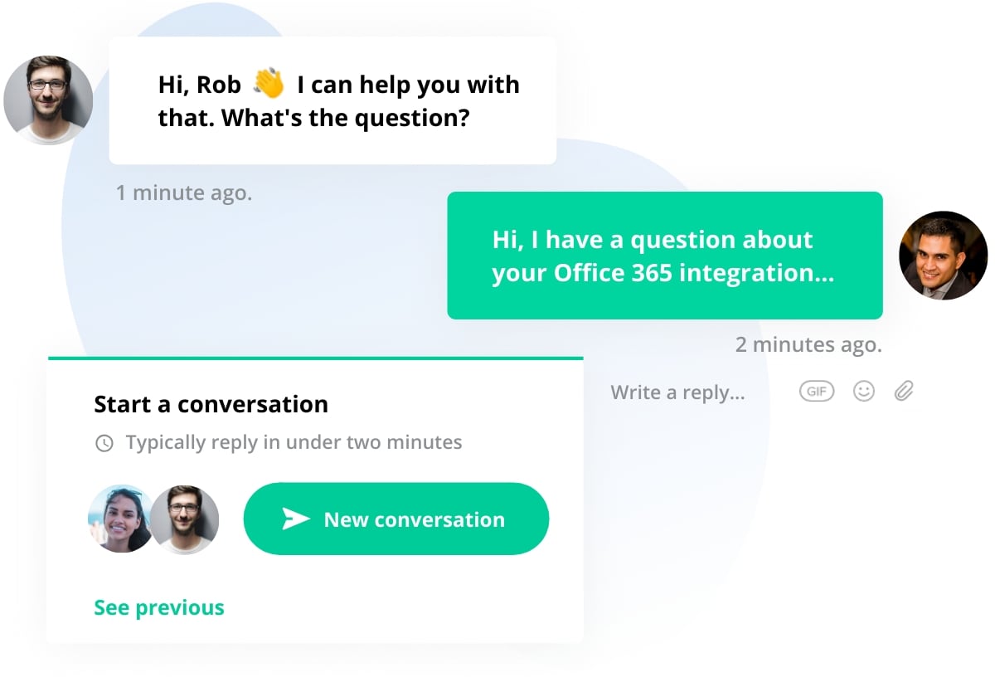Click the Write a reply input field
Viewport: 995px width, 687px height.
(677, 392)
